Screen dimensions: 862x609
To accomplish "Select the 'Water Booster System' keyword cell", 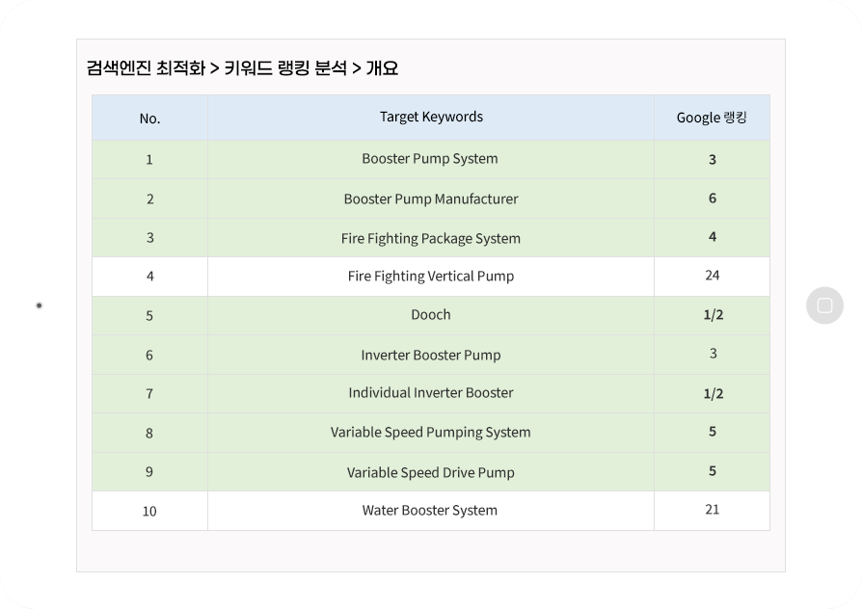I will pos(431,511).
